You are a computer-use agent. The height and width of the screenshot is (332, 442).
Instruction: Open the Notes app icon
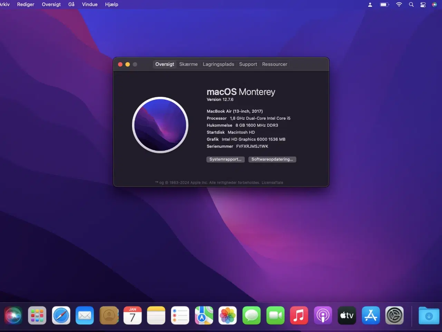point(156,315)
